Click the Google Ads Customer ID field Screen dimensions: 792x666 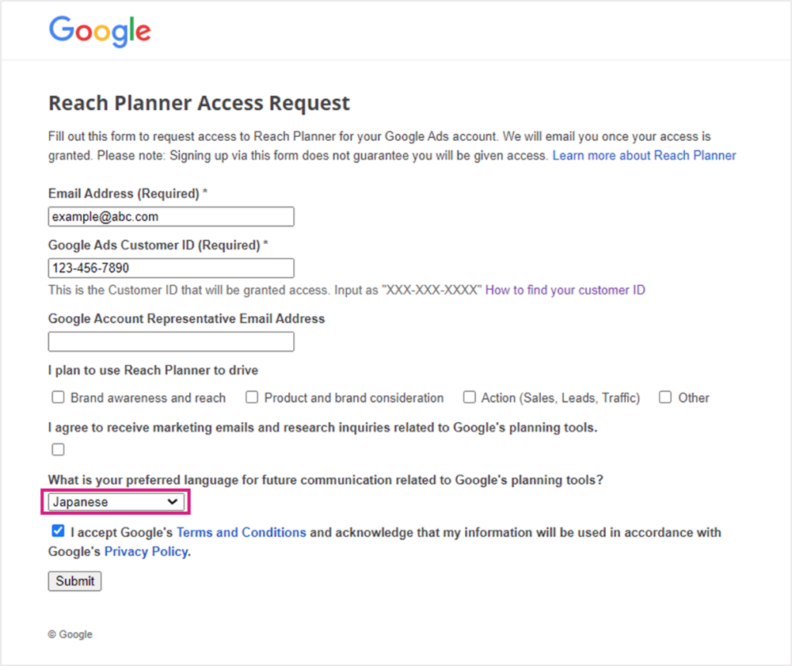[171, 268]
